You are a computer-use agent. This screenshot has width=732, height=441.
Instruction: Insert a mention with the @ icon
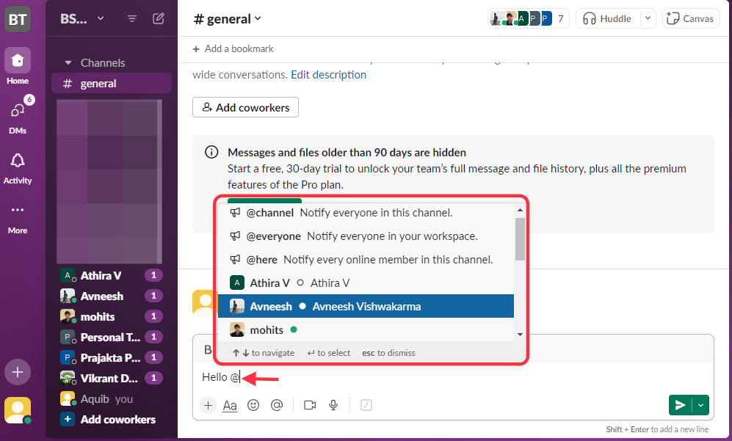tap(277, 404)
